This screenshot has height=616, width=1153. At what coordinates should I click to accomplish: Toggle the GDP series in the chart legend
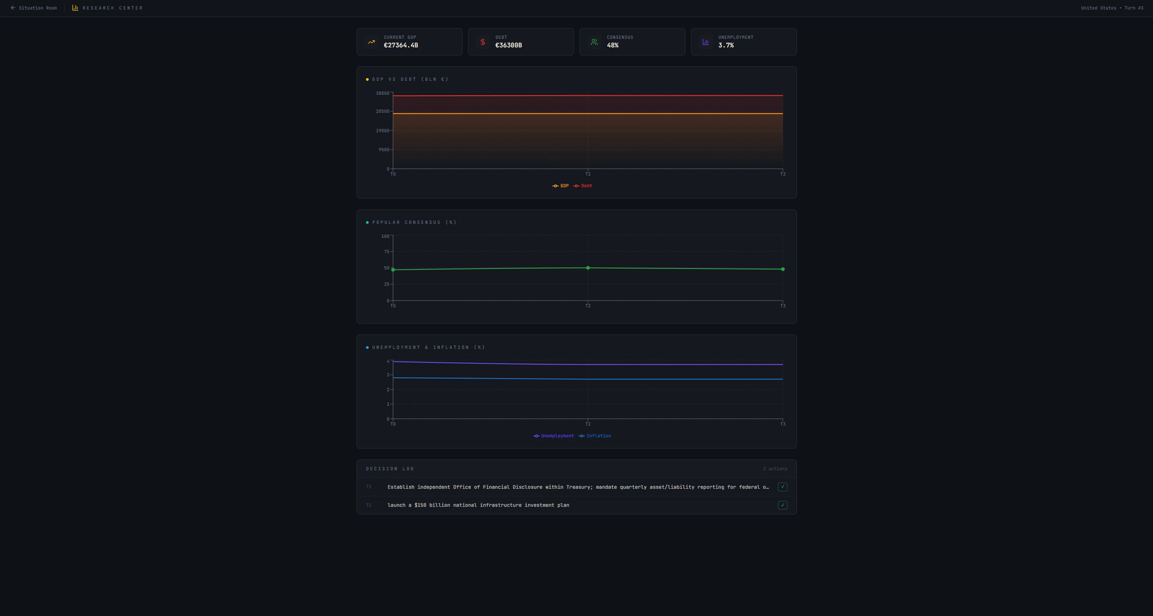(x=560, y=186)
